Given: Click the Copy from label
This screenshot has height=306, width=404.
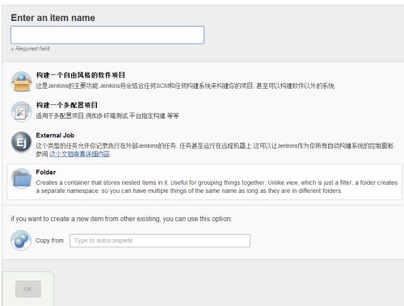Looking at the screenshot, I should [49, 241].
